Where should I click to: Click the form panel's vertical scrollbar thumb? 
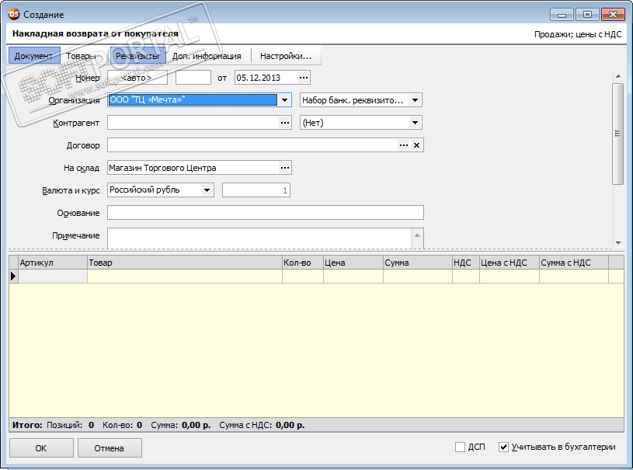[x=618, y=134]
